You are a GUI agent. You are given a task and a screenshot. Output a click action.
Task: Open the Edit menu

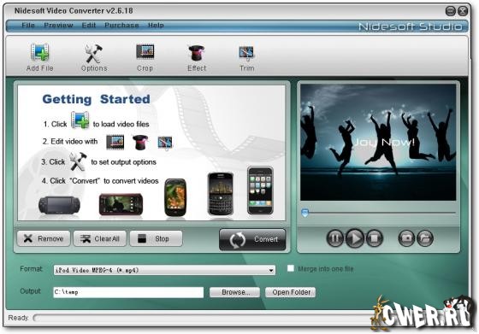tap(89, 26)
